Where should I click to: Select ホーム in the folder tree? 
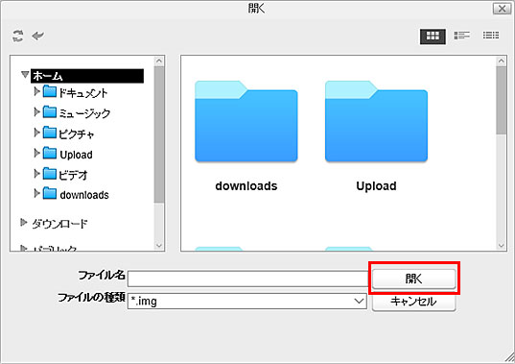coord(87,76)
